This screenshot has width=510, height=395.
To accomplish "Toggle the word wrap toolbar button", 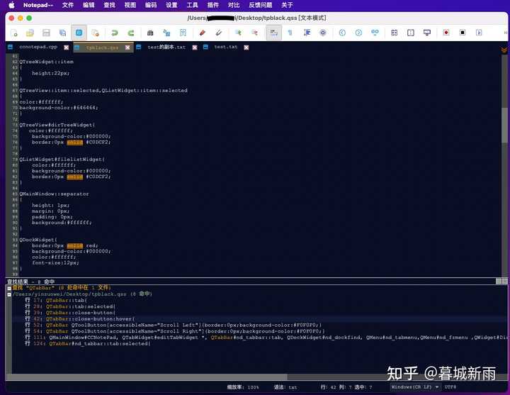I will pyautogui.click(x=273, y=33).
